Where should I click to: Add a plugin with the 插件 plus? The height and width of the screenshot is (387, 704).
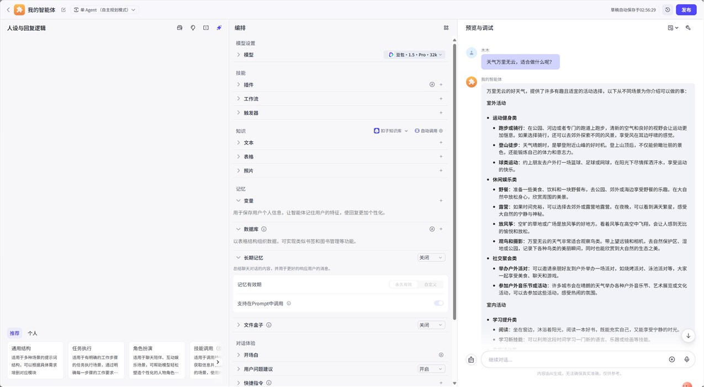441,84
